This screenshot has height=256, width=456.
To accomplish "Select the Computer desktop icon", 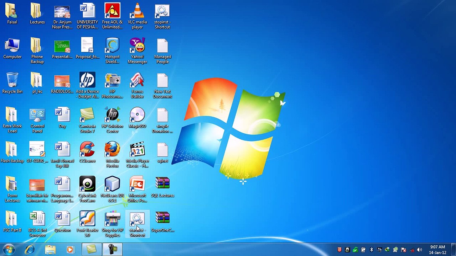I will point(12,49).
